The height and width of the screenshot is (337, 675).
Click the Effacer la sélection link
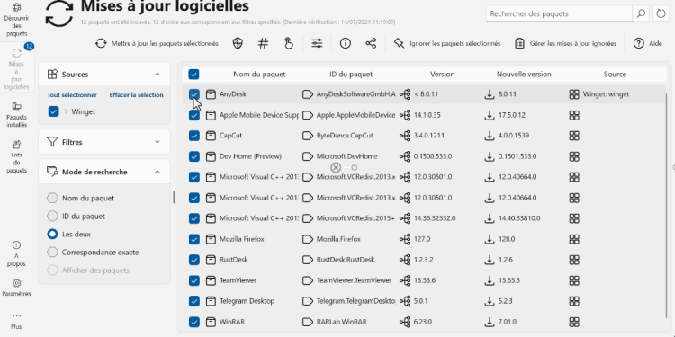tap(136, 95)
